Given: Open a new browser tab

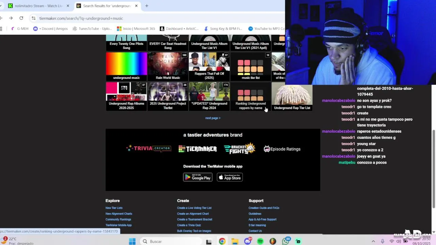Looking at the screenshot, I should [147, 6].
